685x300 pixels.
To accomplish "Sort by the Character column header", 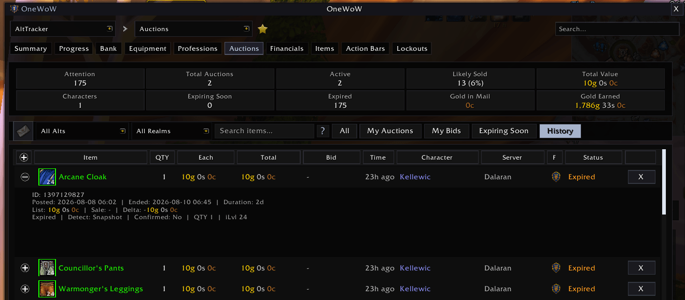I will [x=437, y=158].
